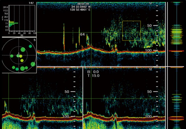Click the 64 depth readout on the echogram
This screenshot has width=186, height=129.
click(x=82, y=35)
